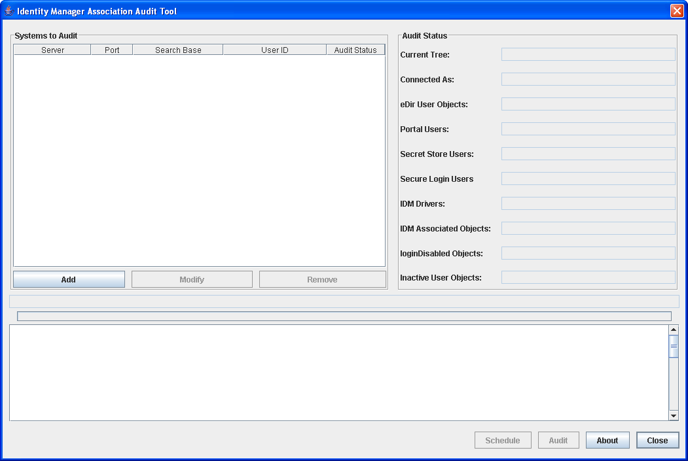This screenshot has width=688, height=461.
Task: Click the scroll up arrow on the log panel
Action: click(x=674, y=329)
